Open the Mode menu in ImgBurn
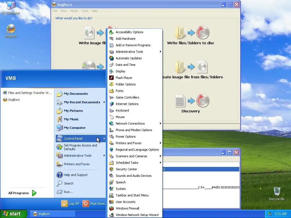The image size is (291, 218). (x=74, y=11)
